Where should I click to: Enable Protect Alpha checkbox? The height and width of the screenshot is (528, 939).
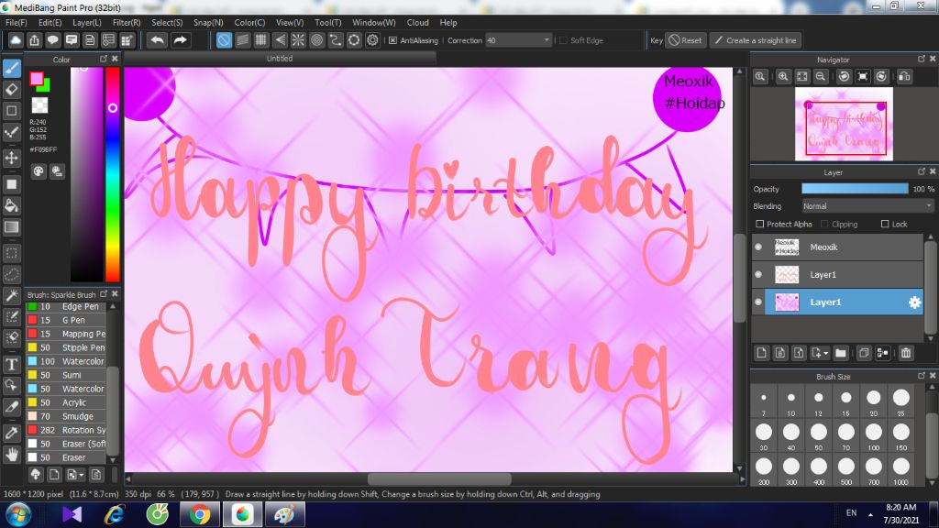760,224
